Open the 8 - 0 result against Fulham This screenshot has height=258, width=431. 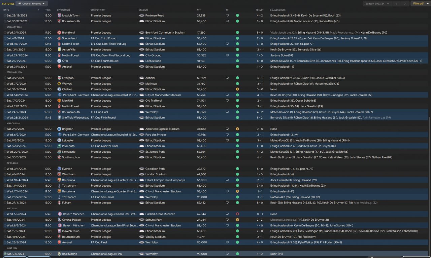pos(260,203)
